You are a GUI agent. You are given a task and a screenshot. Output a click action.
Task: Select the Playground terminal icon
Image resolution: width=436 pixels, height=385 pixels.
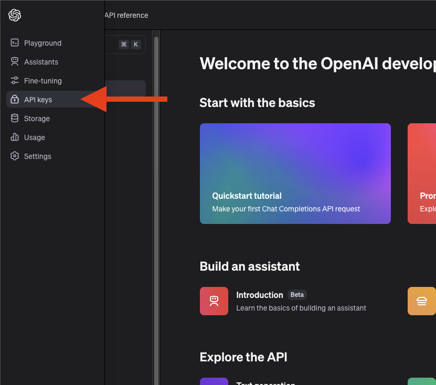coord(14,43)
